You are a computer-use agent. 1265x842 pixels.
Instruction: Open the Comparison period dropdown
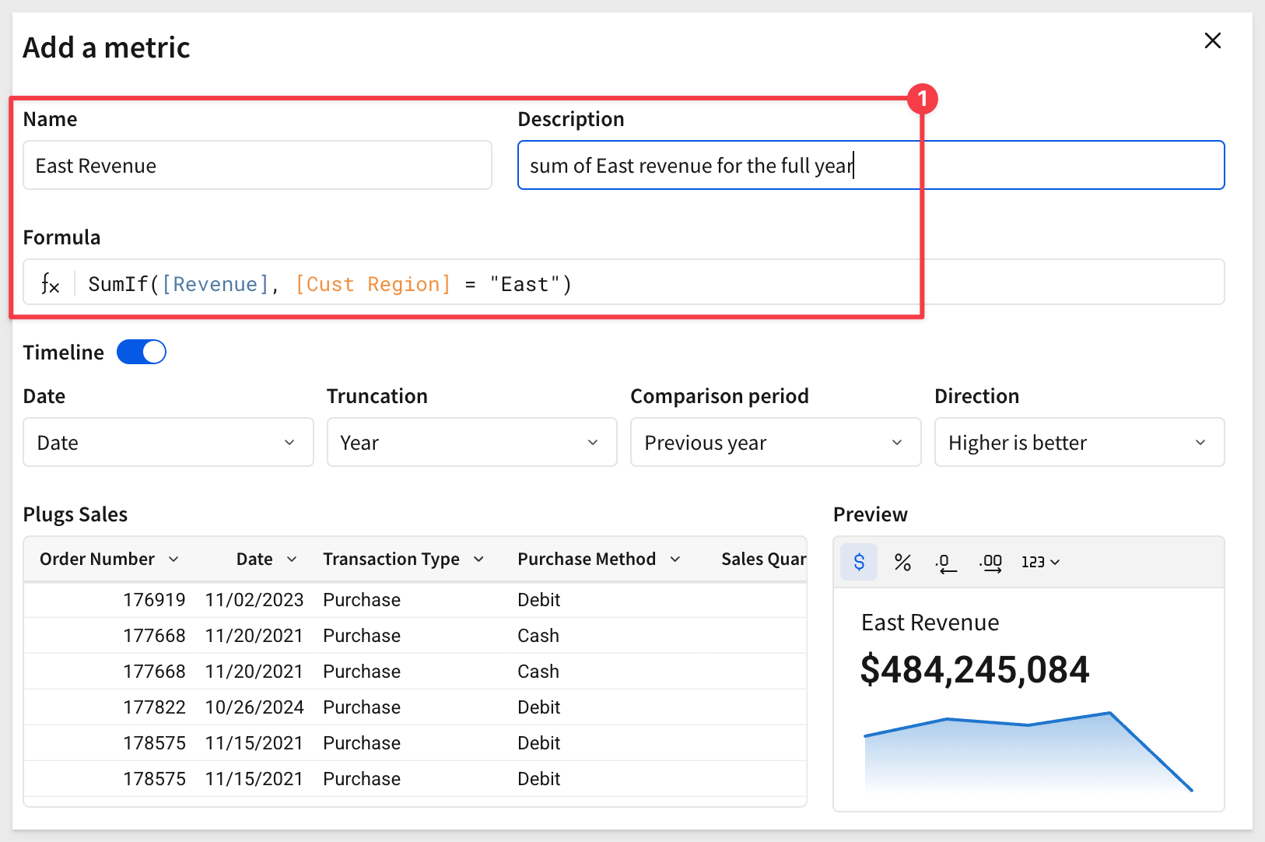click(776, 442)
